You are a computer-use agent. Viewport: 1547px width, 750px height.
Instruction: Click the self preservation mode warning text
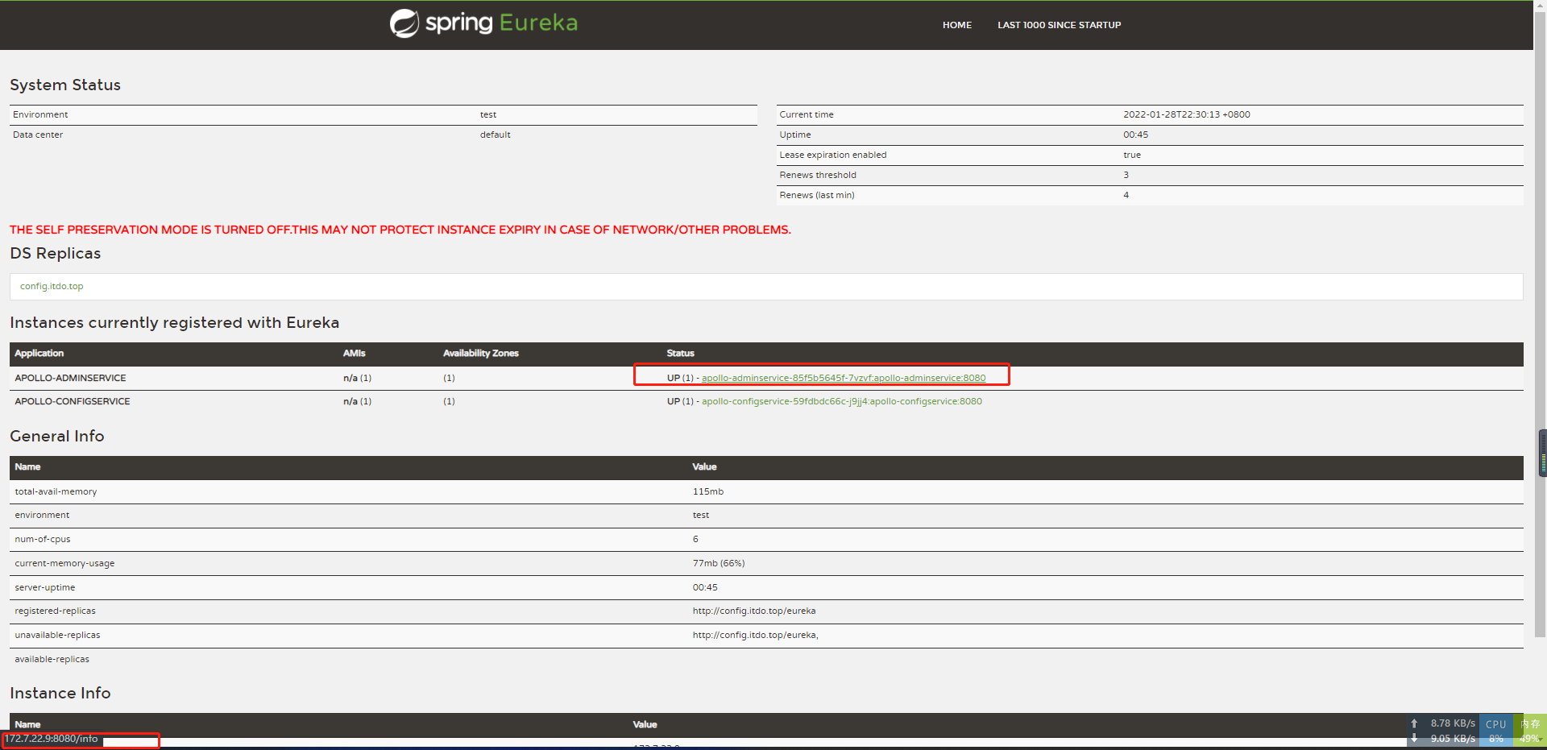click(400, 230)
